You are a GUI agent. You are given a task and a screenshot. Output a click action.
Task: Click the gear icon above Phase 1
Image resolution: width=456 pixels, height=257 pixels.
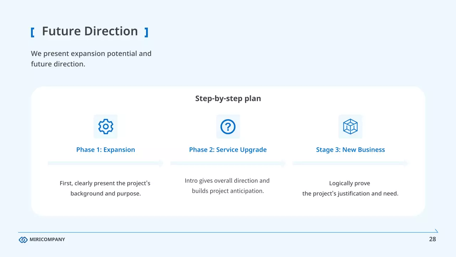105,126
